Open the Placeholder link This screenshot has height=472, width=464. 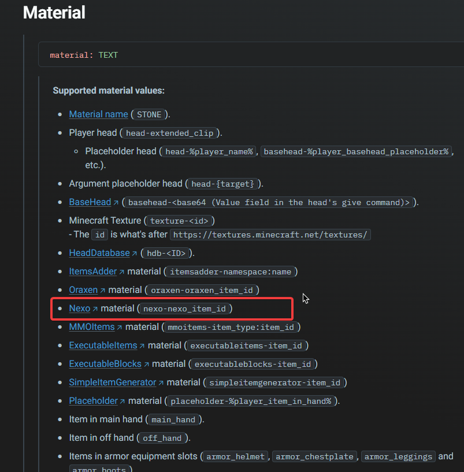point(94,401)
